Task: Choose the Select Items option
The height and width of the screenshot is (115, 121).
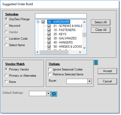Action: coord(6,45)
